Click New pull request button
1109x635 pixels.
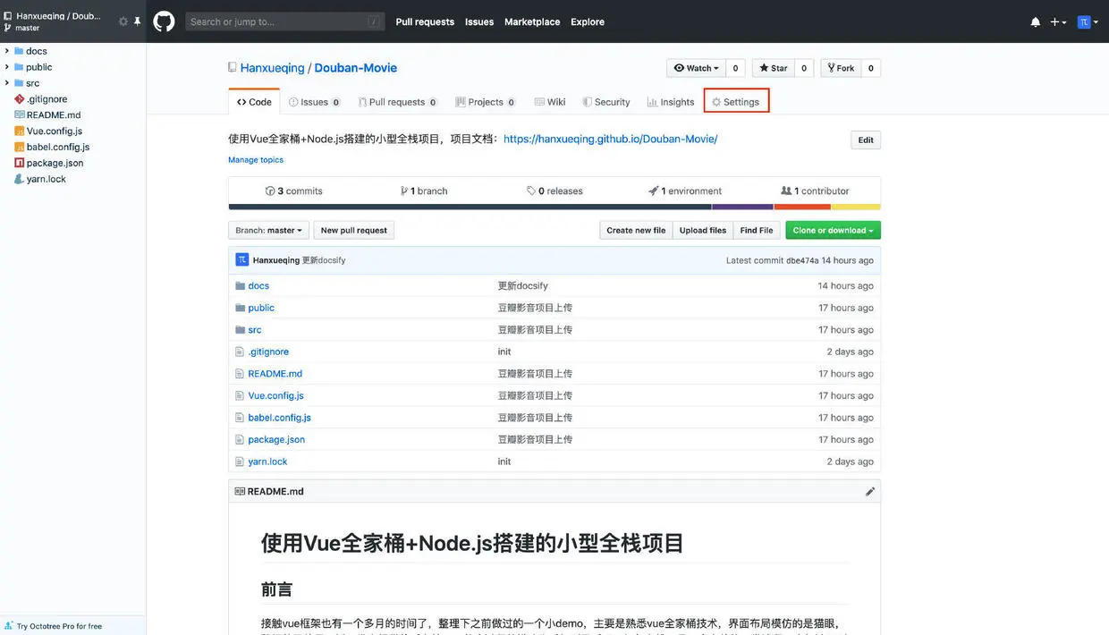[354, 230]
